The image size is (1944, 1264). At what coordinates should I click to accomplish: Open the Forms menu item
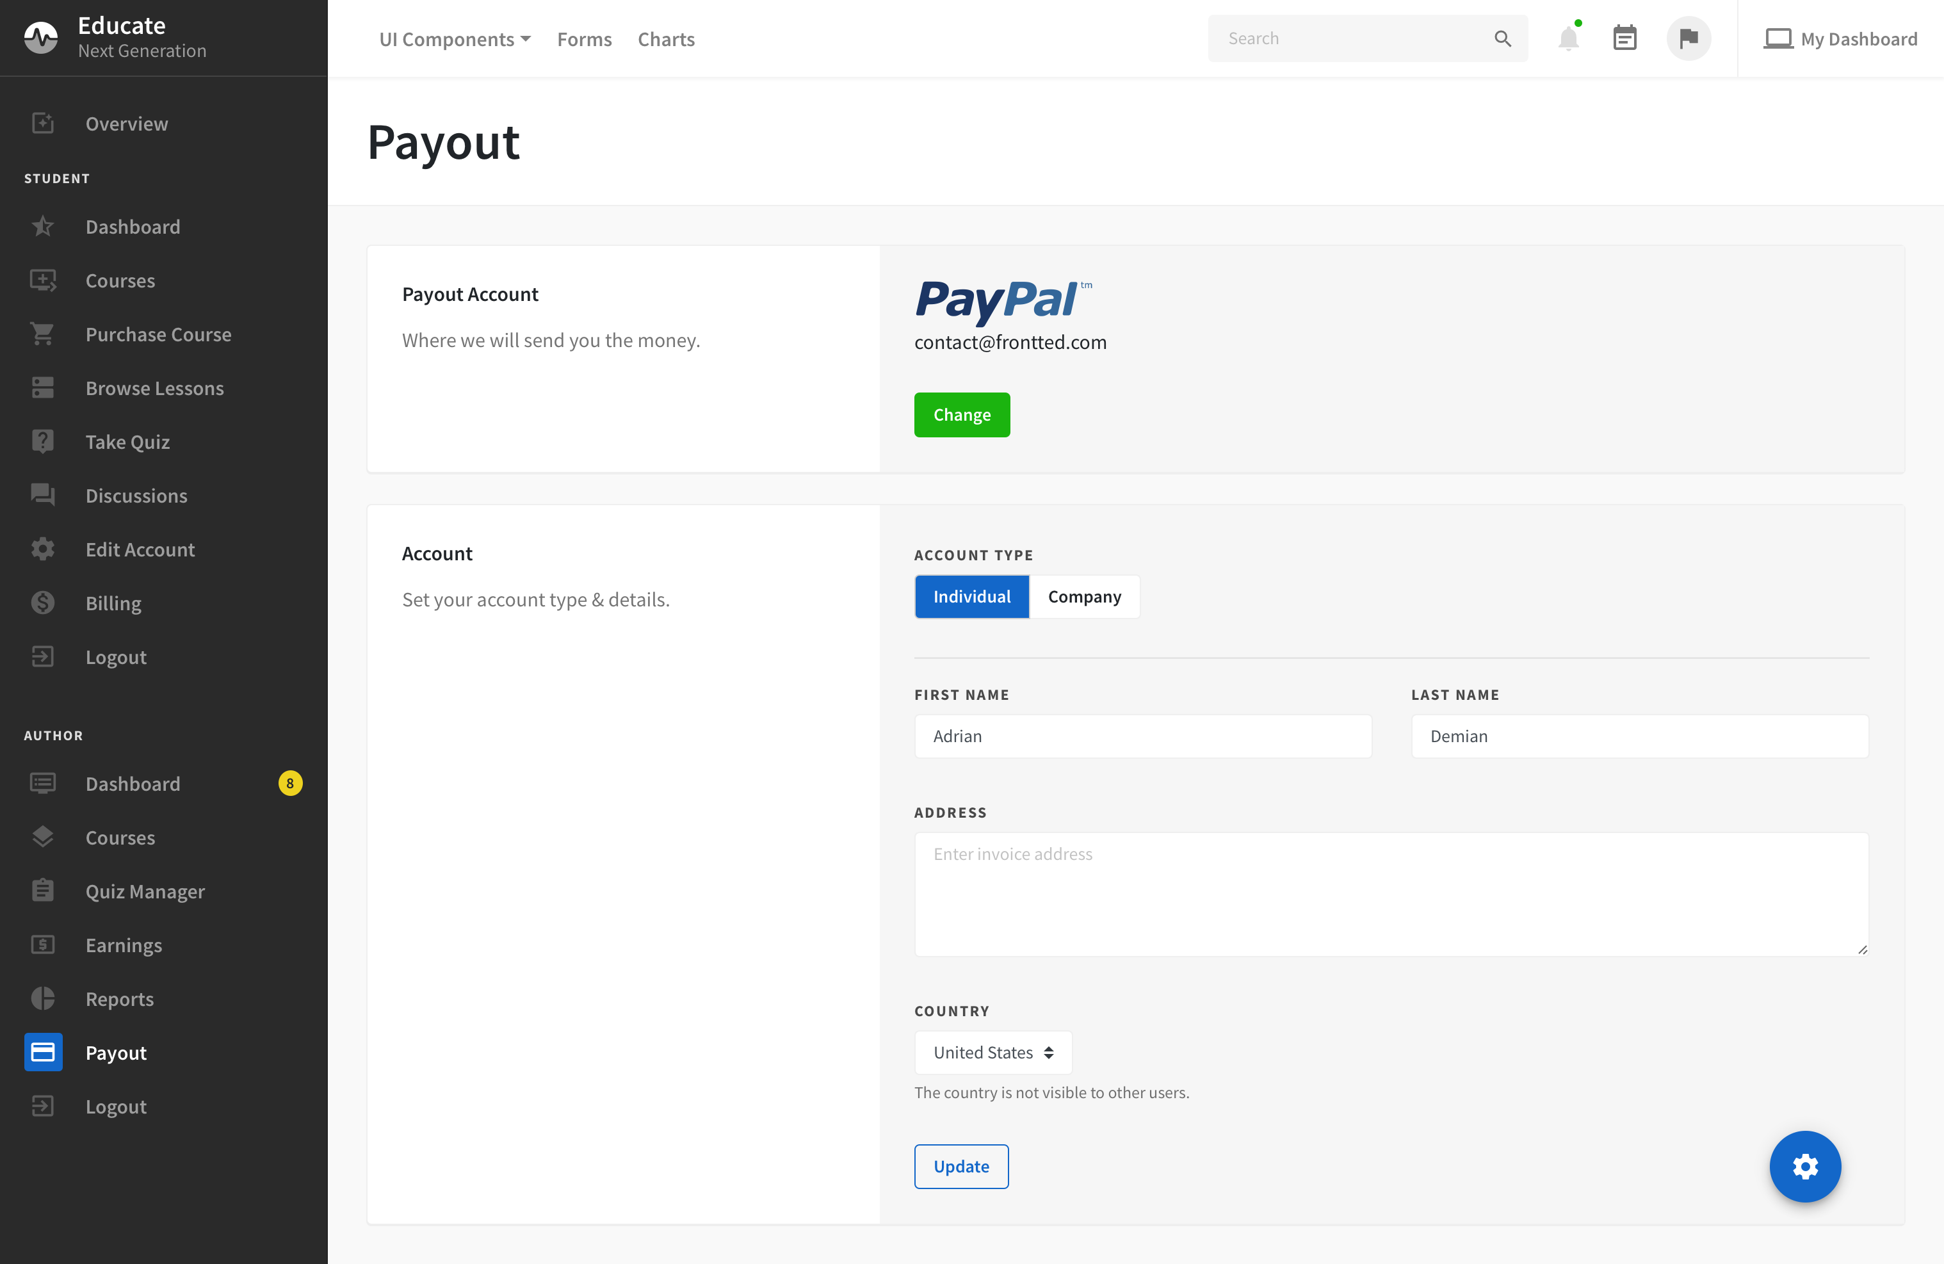tap(584, 39)
